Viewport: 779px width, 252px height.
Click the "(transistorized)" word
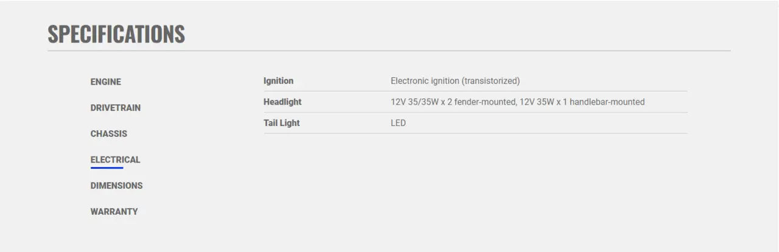point(491,81)
